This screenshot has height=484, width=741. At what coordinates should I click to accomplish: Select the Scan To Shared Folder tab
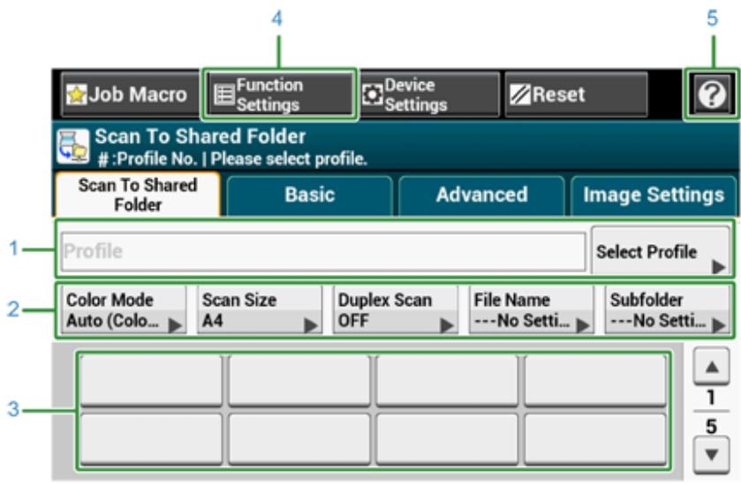coord(137,196)
